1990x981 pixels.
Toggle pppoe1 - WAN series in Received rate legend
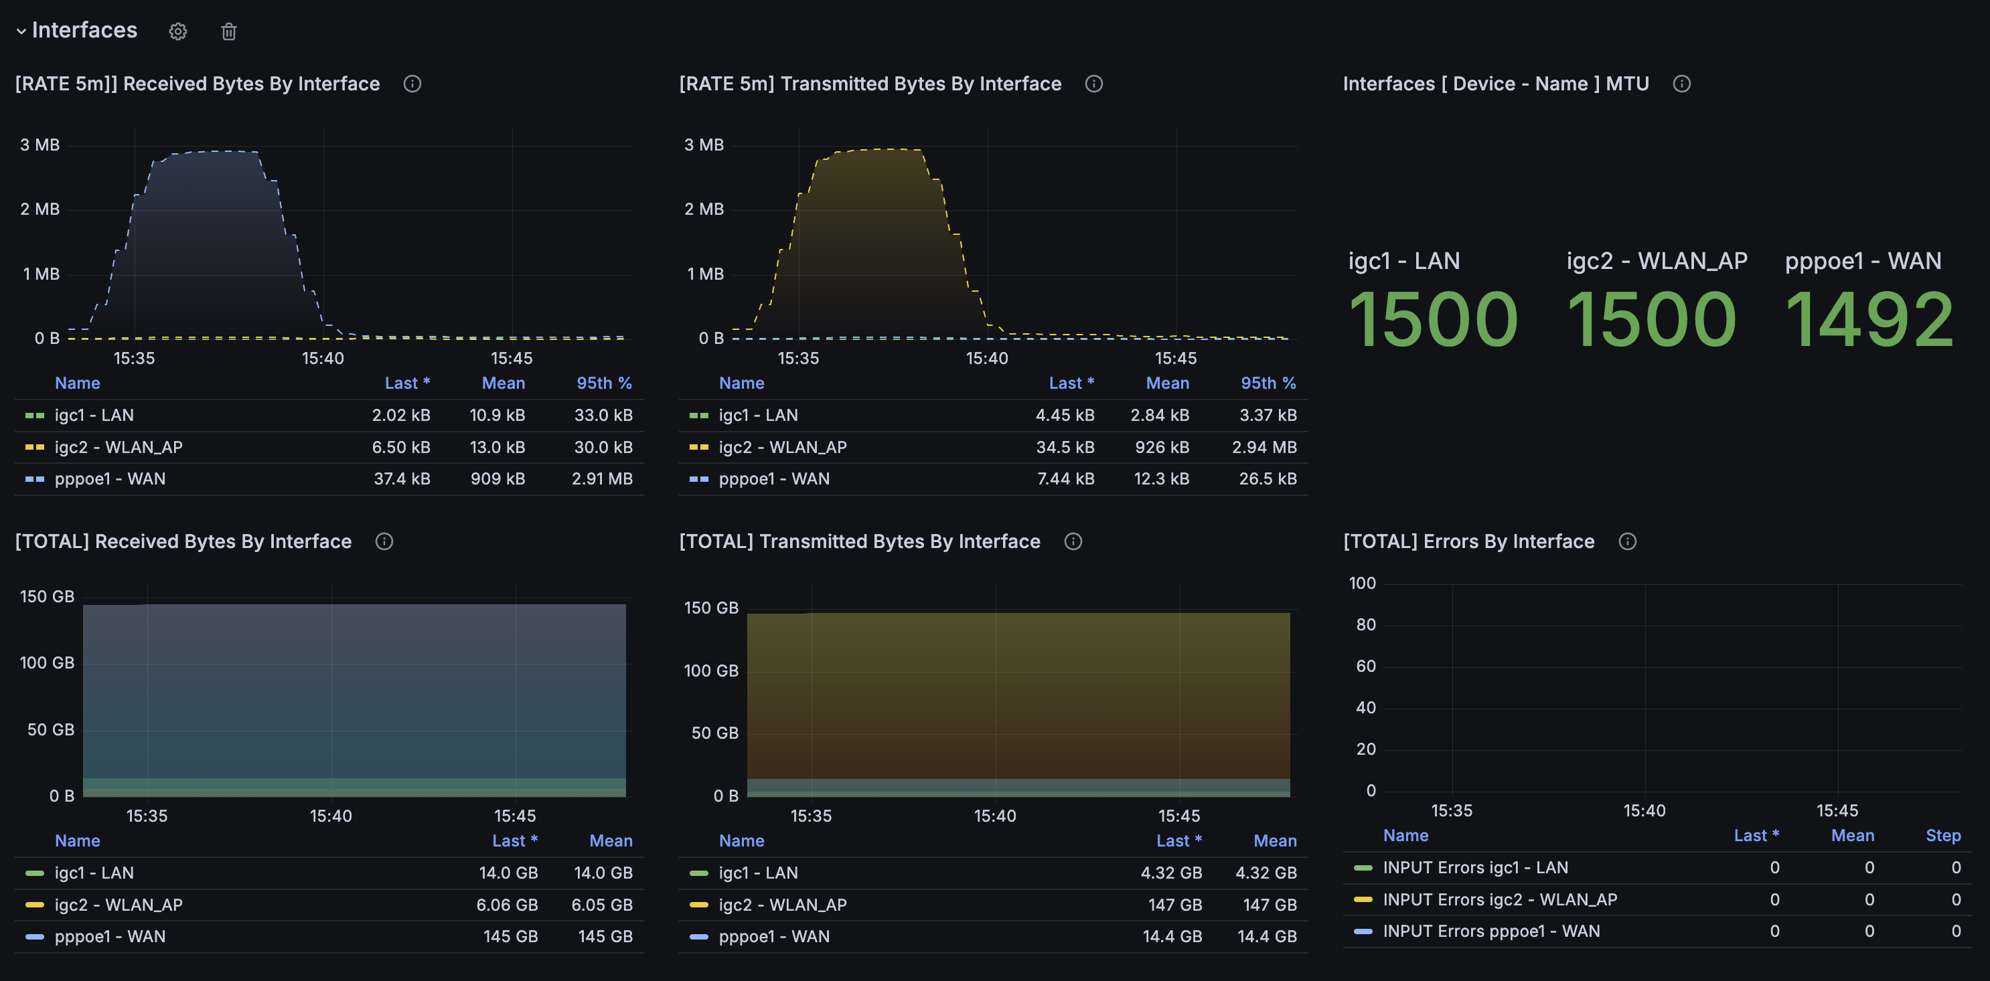click(110, 478)
